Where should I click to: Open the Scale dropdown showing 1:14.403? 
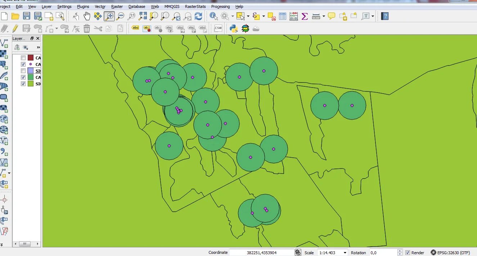coord(333,252)
